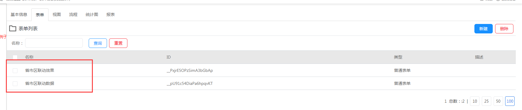This screenshot has width=522, height=110.
Task: Click the folder icon beside 表单列表
Action: [x=13, y=28]
